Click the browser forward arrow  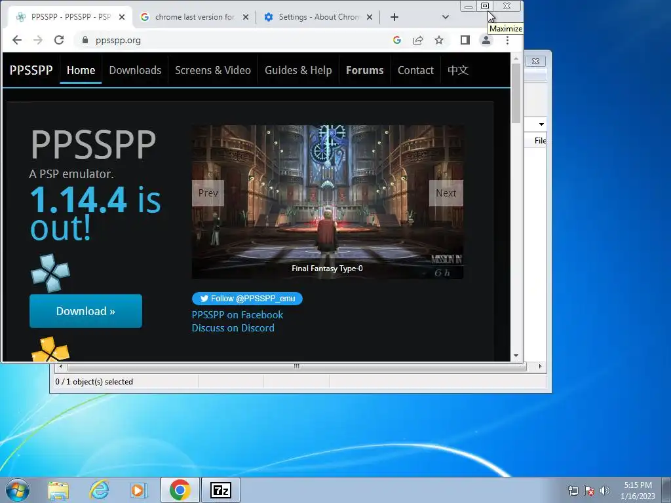[37, 40]
